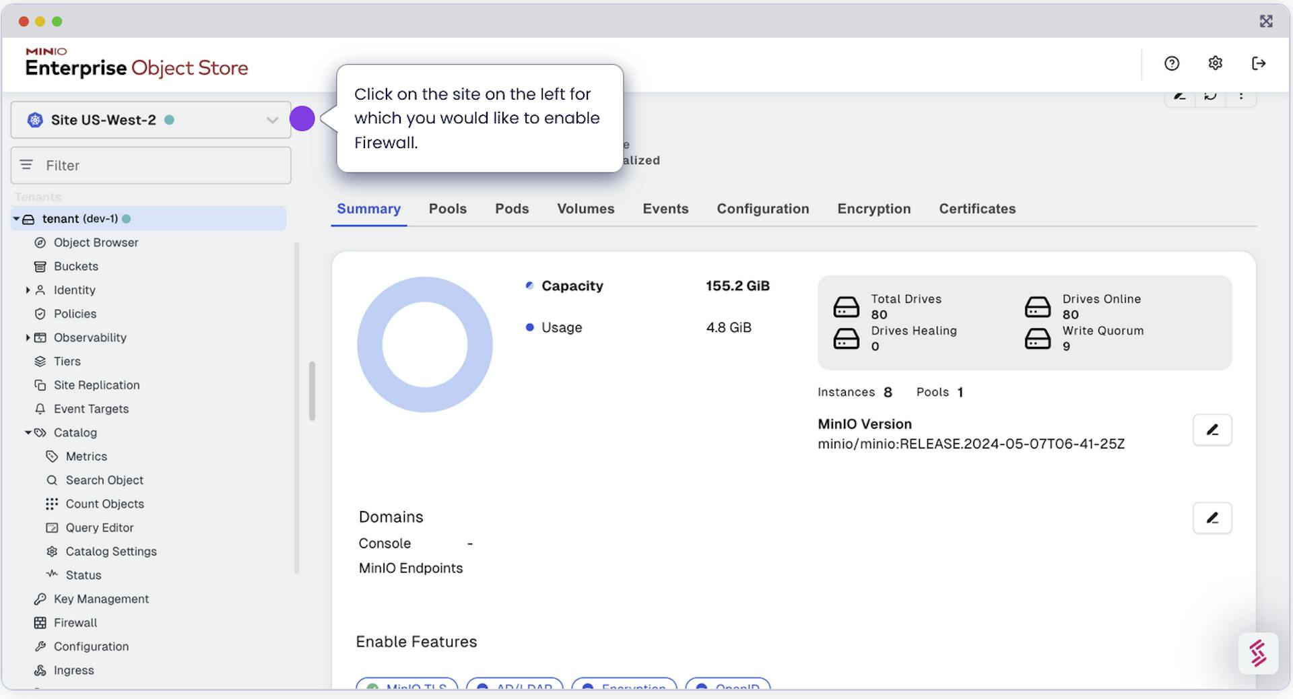Image resolution: width=1293 pixels, height=699 pixels.
Task: Click the help question mark icon
Action: (x=1172, y=63)
